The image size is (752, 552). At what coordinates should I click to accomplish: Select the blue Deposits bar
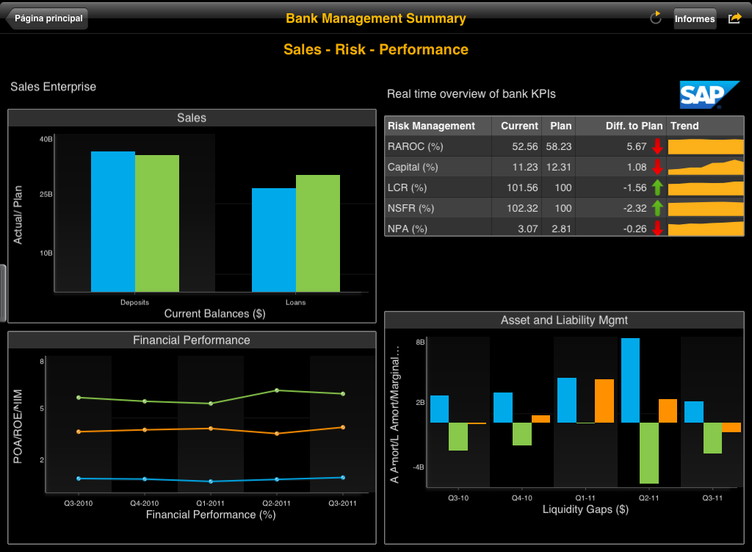point(113,221)
